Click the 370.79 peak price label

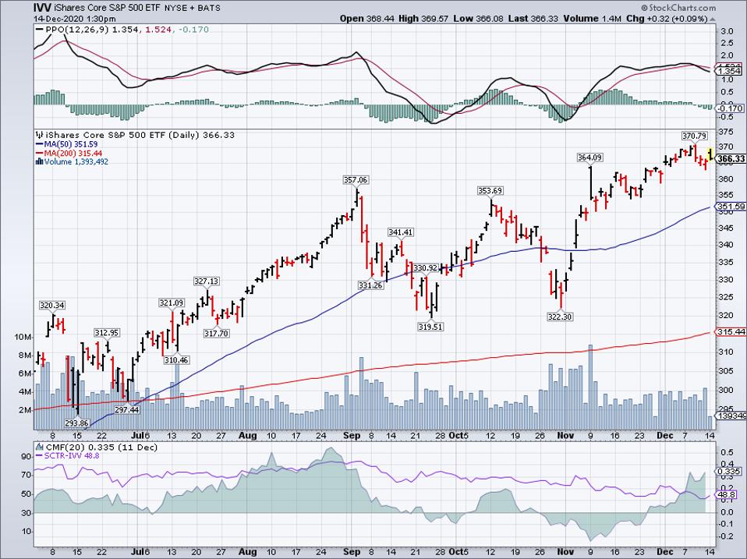pos(694,136)
